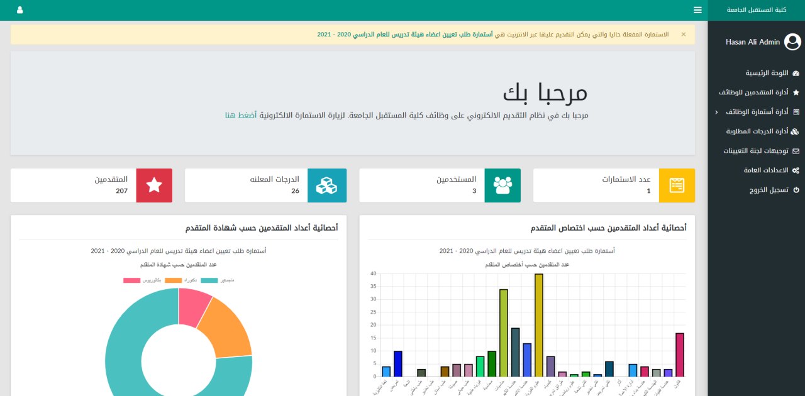805x396 pixels.
Task: Click the envelope icon beside توجيهات لجنة التعيينات
Action: (796, 151)
